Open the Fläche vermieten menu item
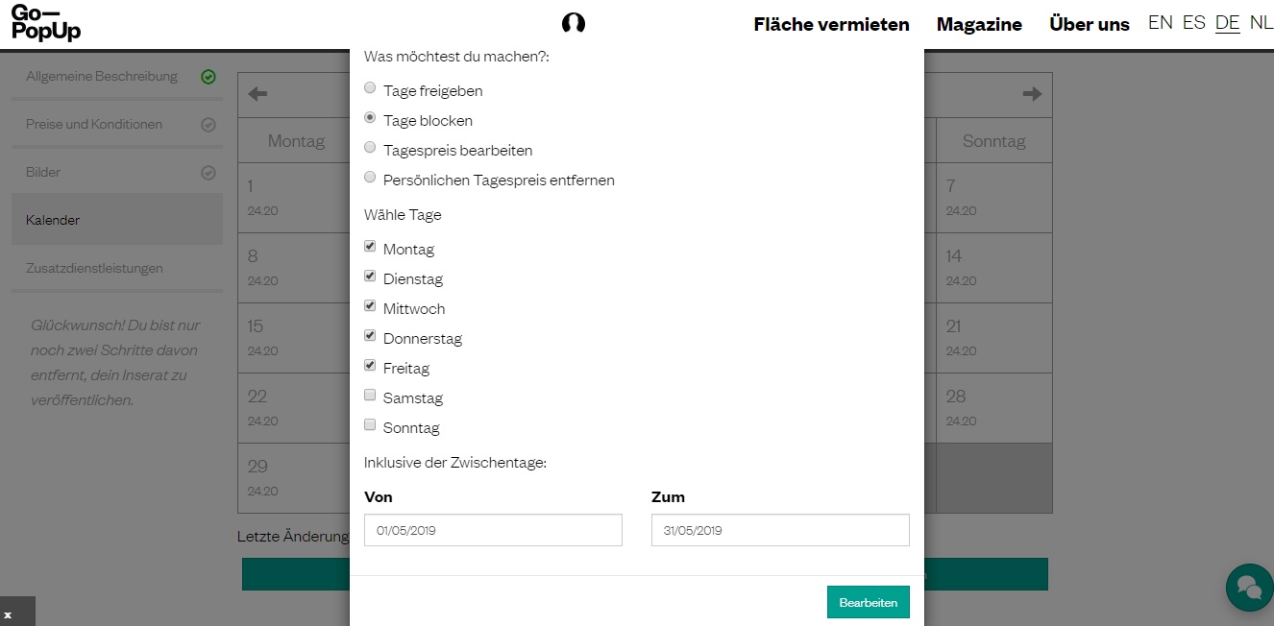The image size is (1274, 626). pos(831,25)
